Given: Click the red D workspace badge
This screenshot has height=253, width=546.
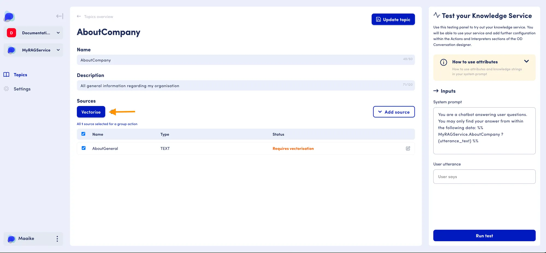Looking at the screenshot, I should tap(11, 33).
